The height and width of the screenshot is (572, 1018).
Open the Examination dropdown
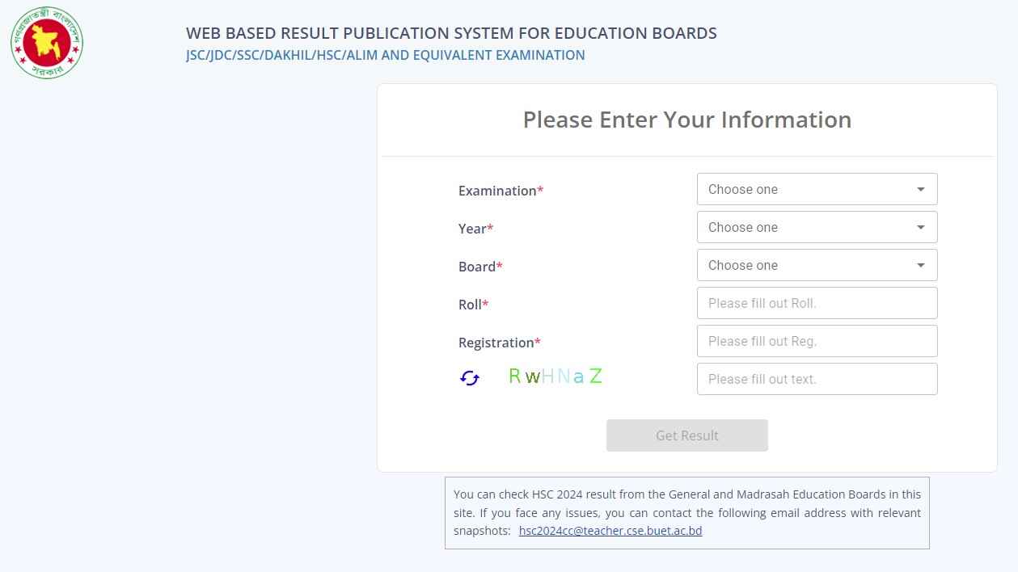809,189
